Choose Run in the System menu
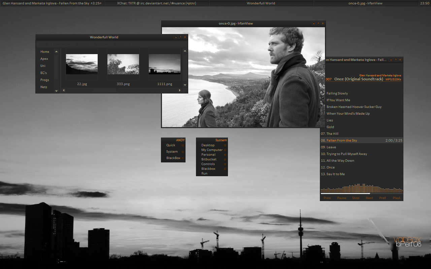Image resolution: width=431 pixels, height=269 pixels. 212,174
